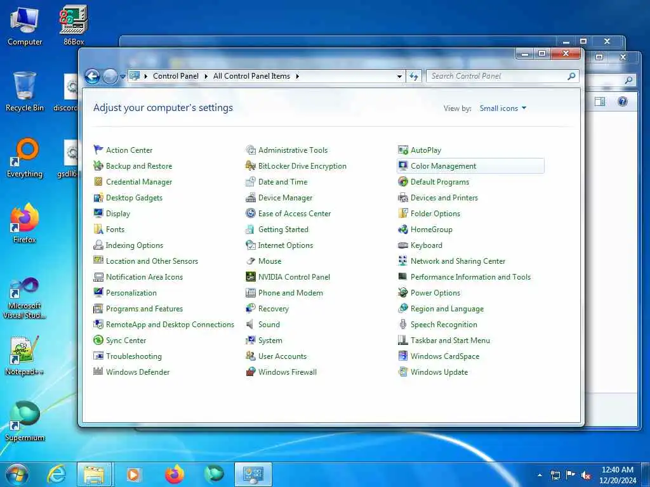Click the Credential Manager vault icon

tap(98, 181)
